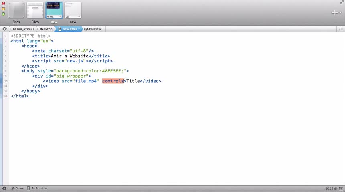The image size is (345, 192).
Task: Click the 10:25 (8) cursor position indicator
Action: (x=331, y=188)
